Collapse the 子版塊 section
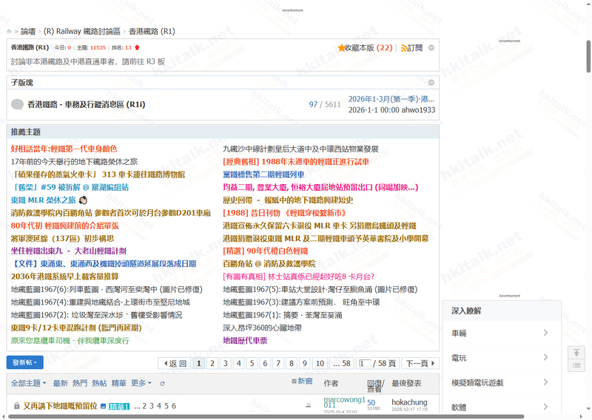This screenshot has height=420, width=592. [431, 82]
